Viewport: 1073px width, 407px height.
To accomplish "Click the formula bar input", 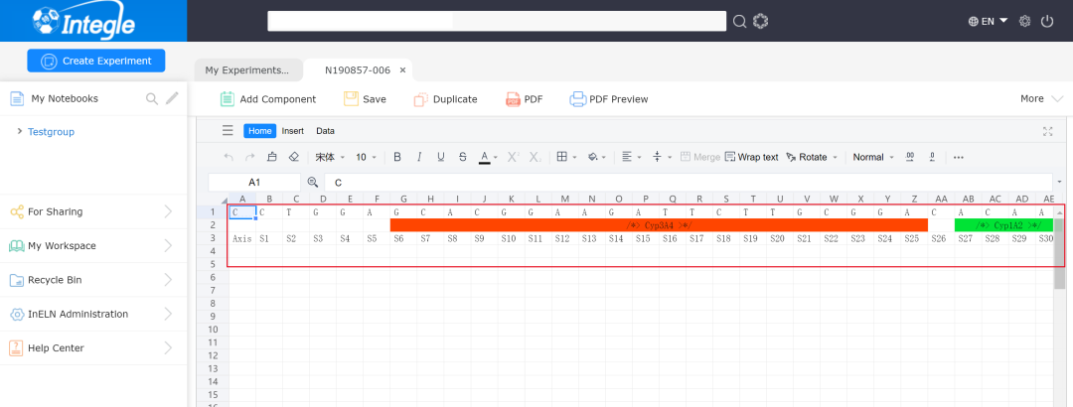I will click(x=688, y=183).
